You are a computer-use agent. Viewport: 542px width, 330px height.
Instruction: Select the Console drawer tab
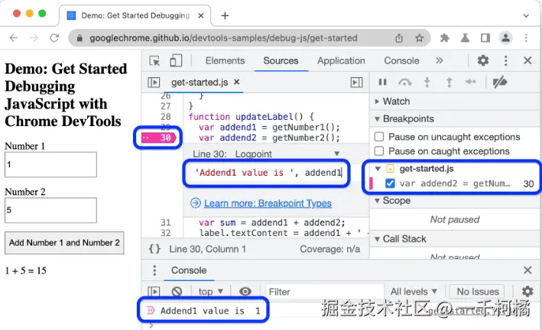pyautogui.click(x=189, y=270)
